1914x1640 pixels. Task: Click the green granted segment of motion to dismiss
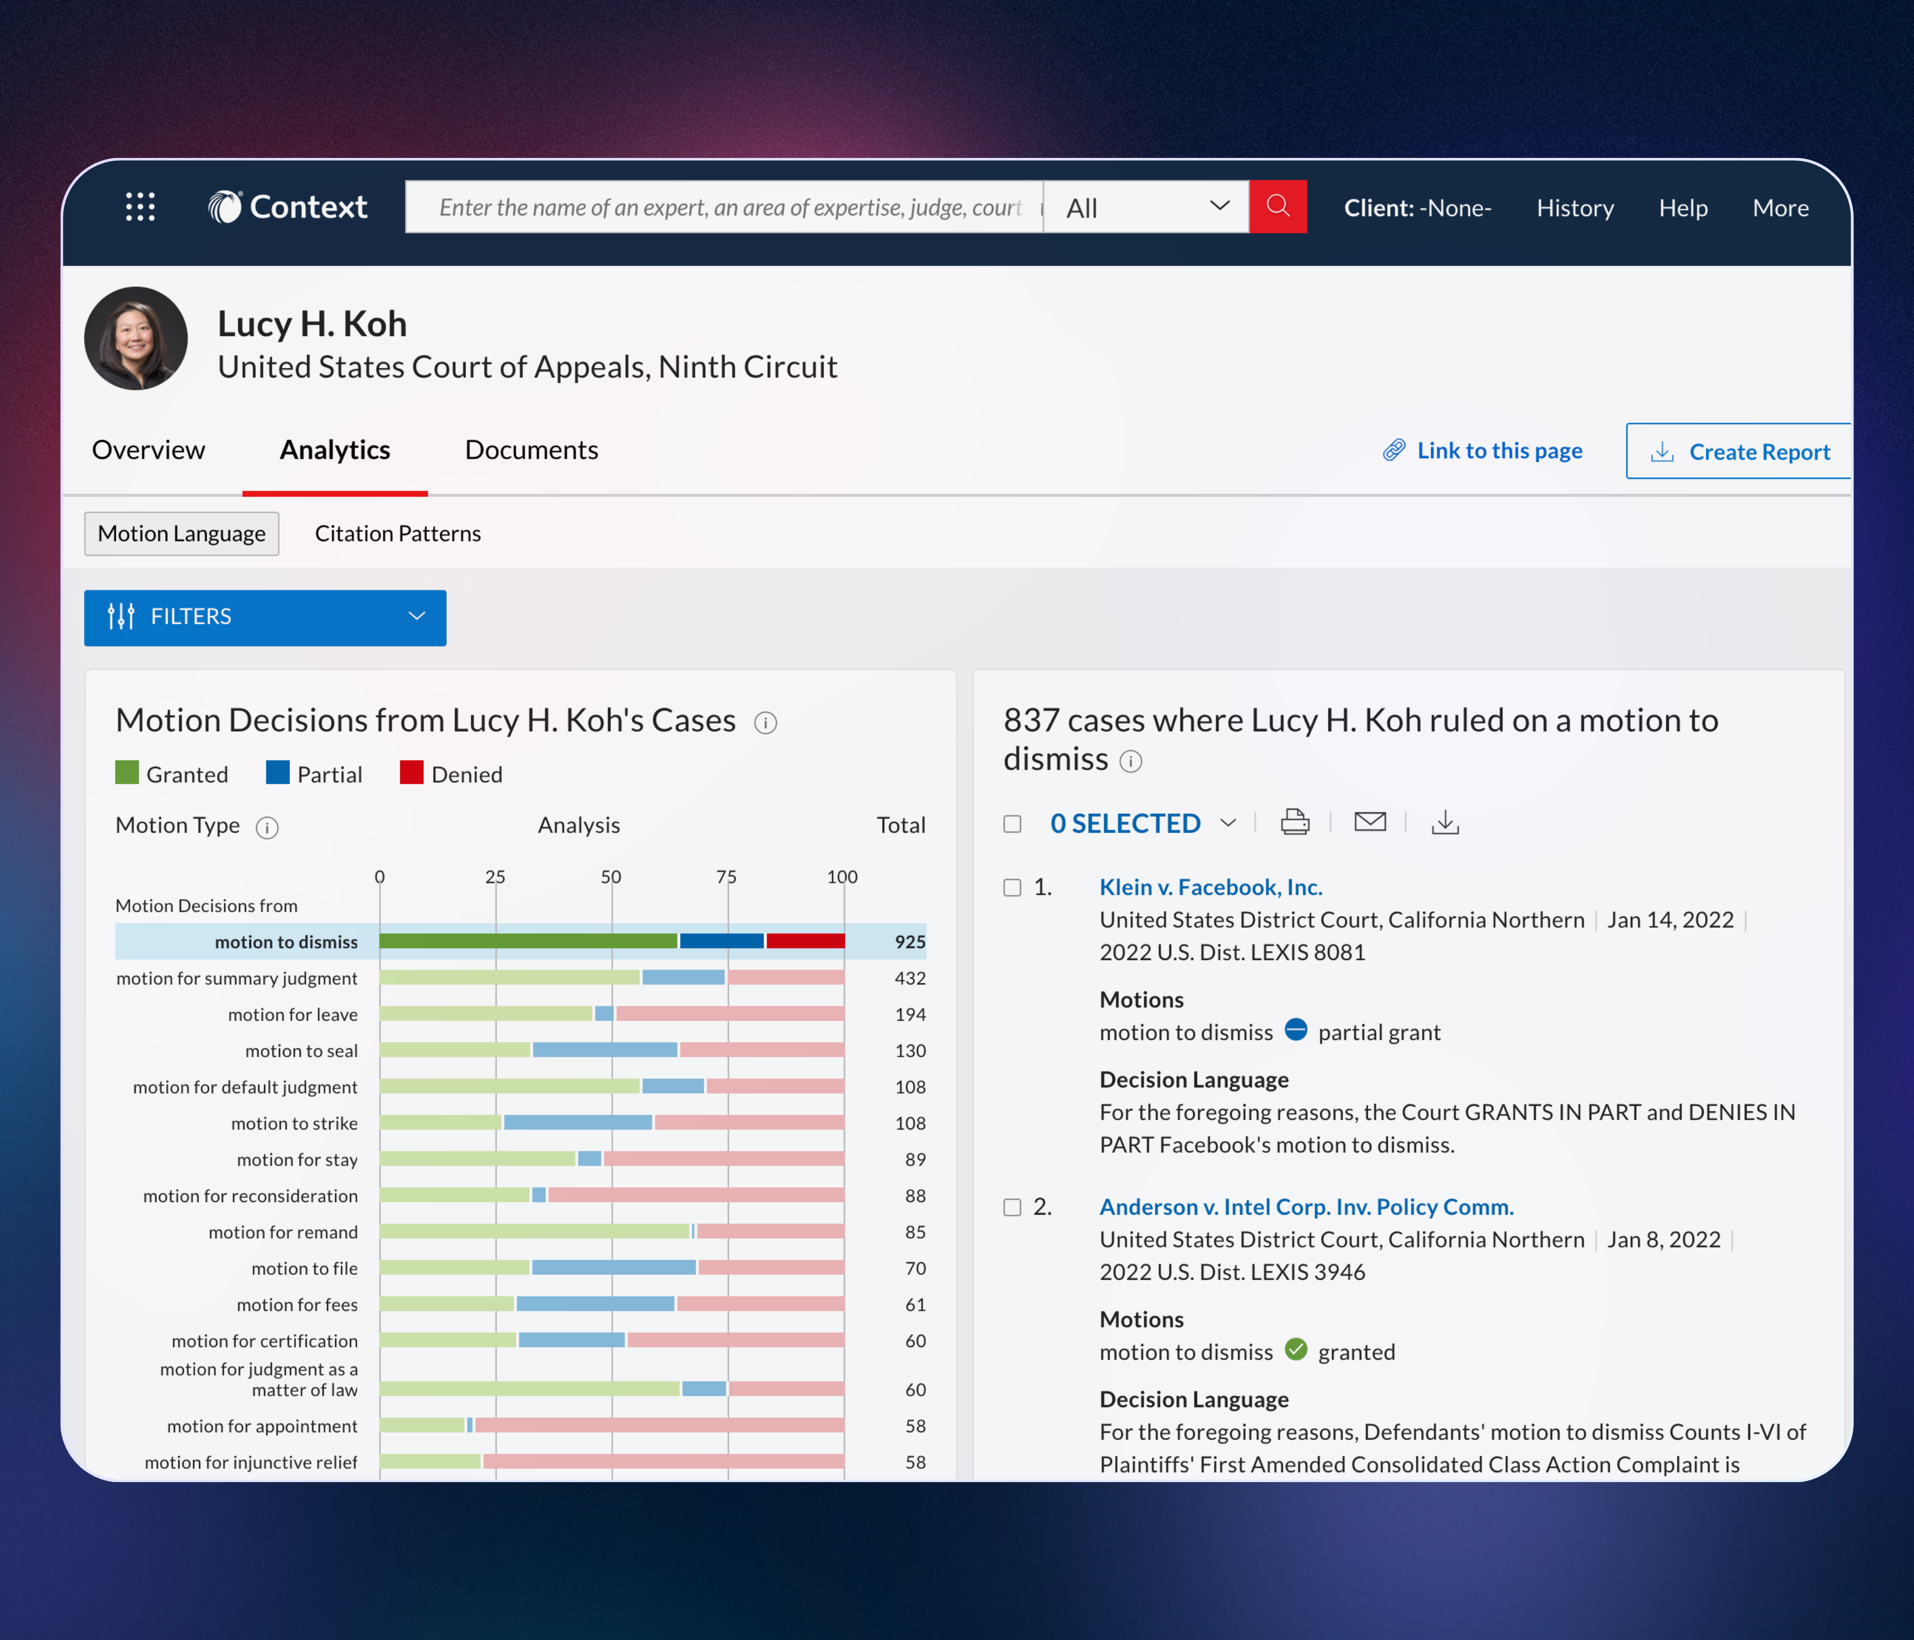point(528,941)
